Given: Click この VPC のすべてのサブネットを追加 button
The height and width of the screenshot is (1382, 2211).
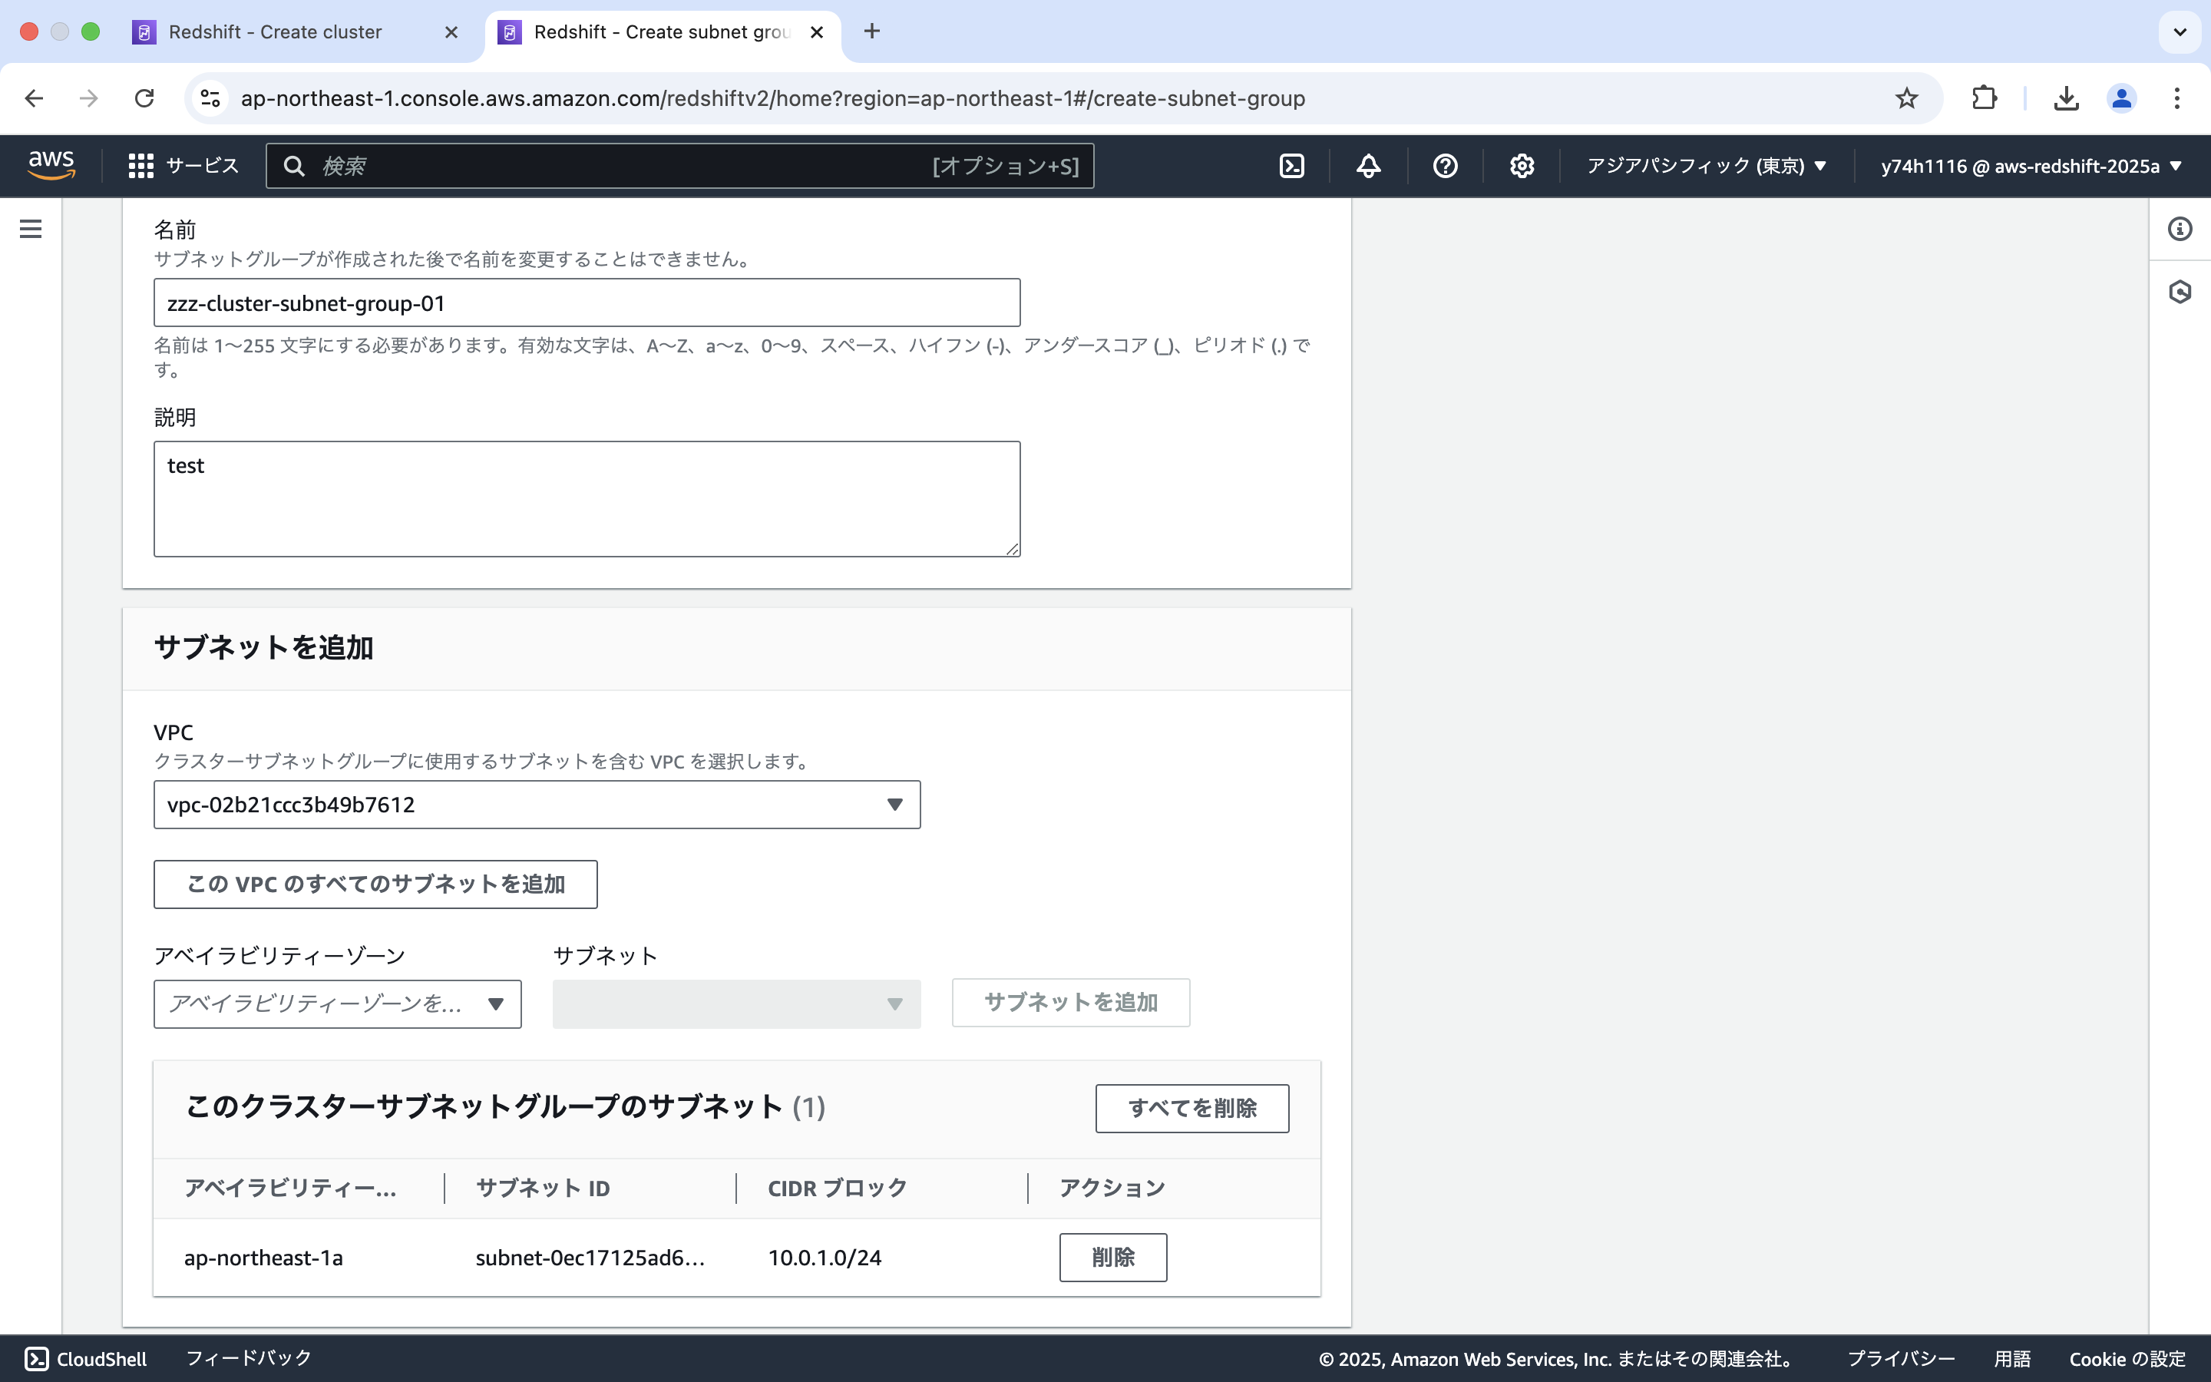Looking at the screenshot, I should tap(375, 884).
